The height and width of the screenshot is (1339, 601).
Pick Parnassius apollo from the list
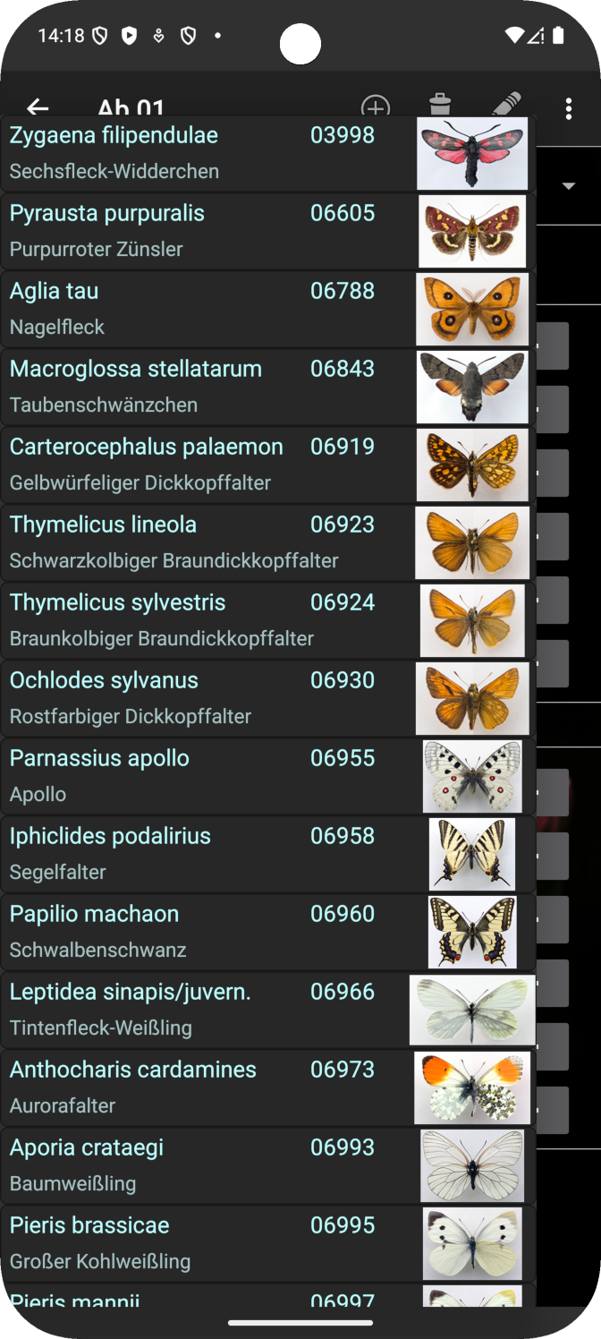click(x=267, y=776)
